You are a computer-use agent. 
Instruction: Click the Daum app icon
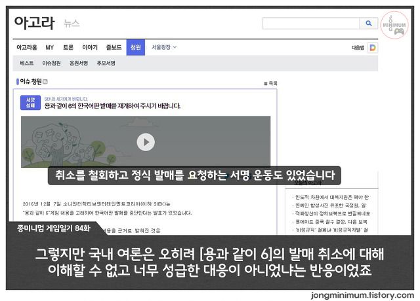(373, 48)
